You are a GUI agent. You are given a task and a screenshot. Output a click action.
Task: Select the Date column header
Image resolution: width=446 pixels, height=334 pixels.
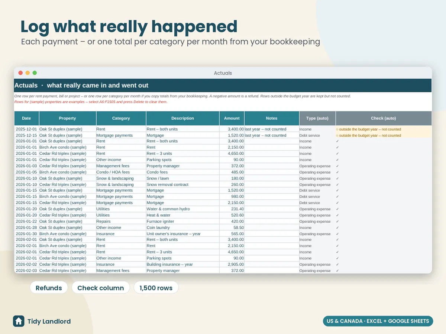[x=26, y=118]
